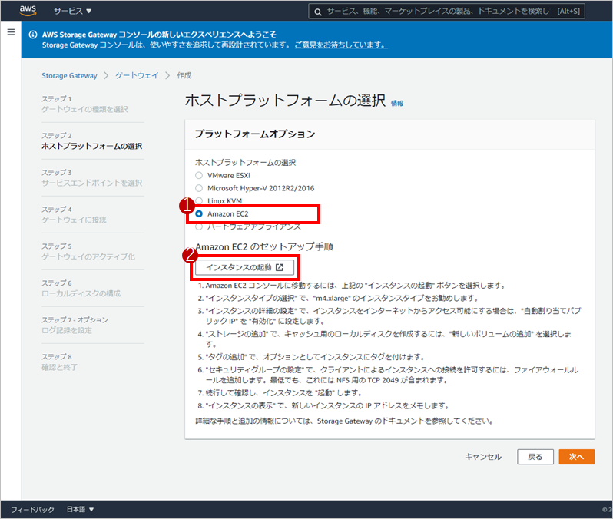This screenshot has width=613, height=519.
Task: Select ステップ 1 ゲートウェイの種類を選択
Action: click(x=84, y=104)
